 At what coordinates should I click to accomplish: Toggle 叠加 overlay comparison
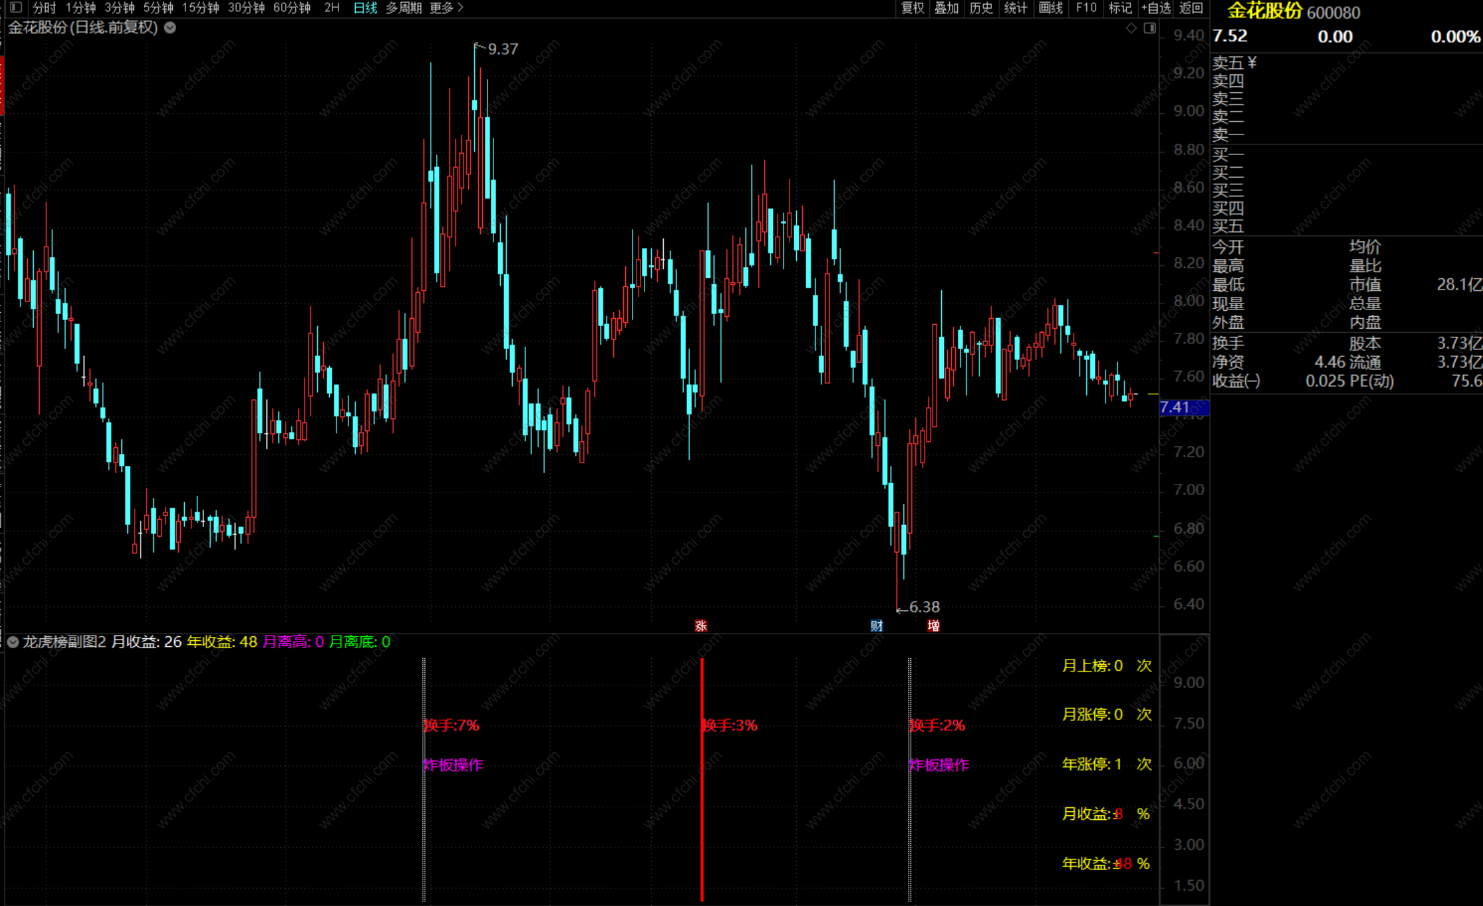point(946,8)
